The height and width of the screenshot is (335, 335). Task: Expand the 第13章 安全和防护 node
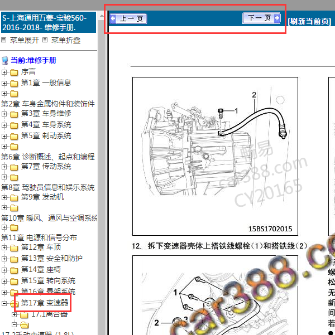pyautogui.click(x=4, y=259)
